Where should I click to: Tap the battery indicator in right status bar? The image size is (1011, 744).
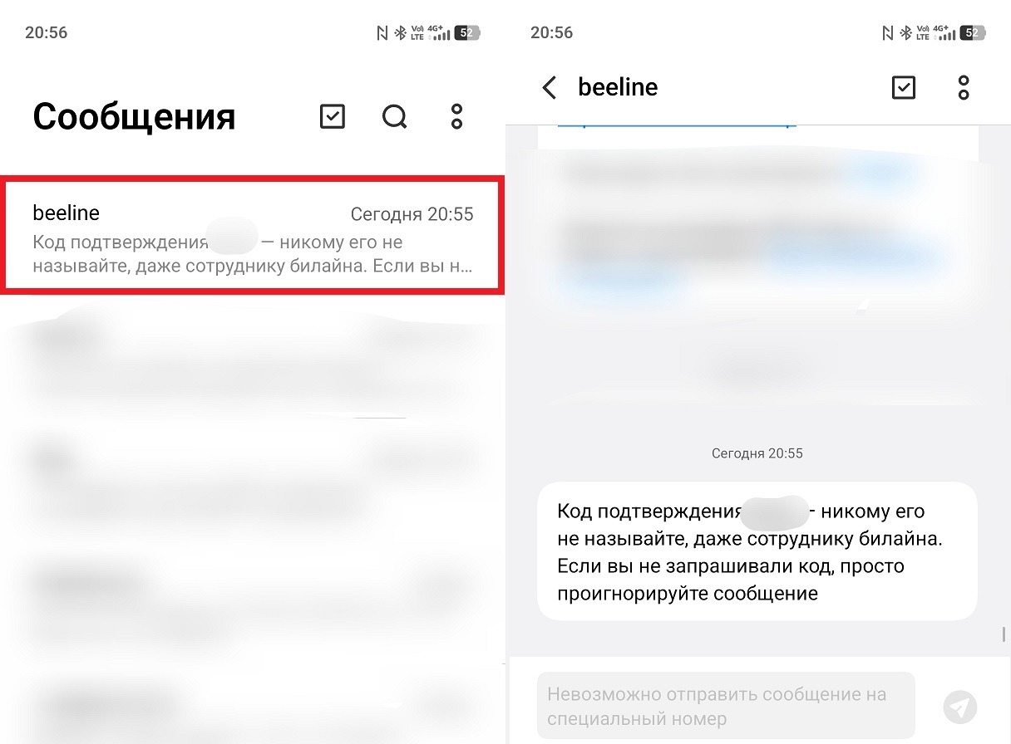point(973,33)
